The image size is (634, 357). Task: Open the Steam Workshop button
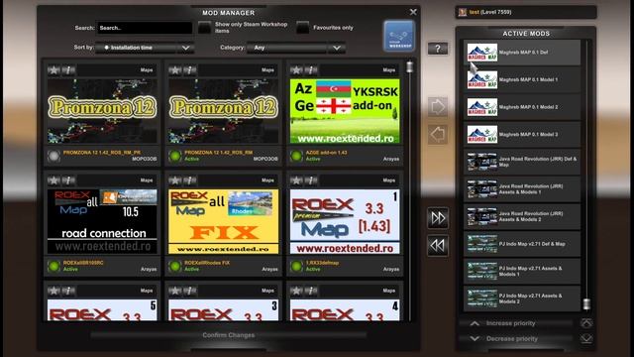399,37
